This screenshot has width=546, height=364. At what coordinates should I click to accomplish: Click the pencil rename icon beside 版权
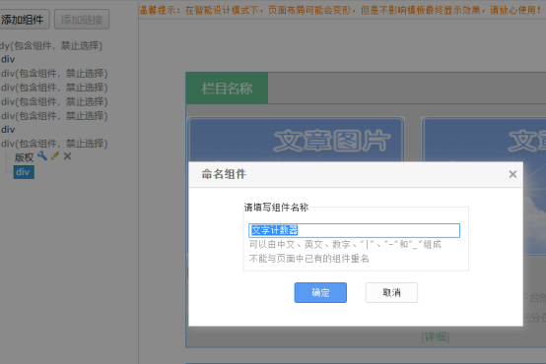[x=55, y=156]
